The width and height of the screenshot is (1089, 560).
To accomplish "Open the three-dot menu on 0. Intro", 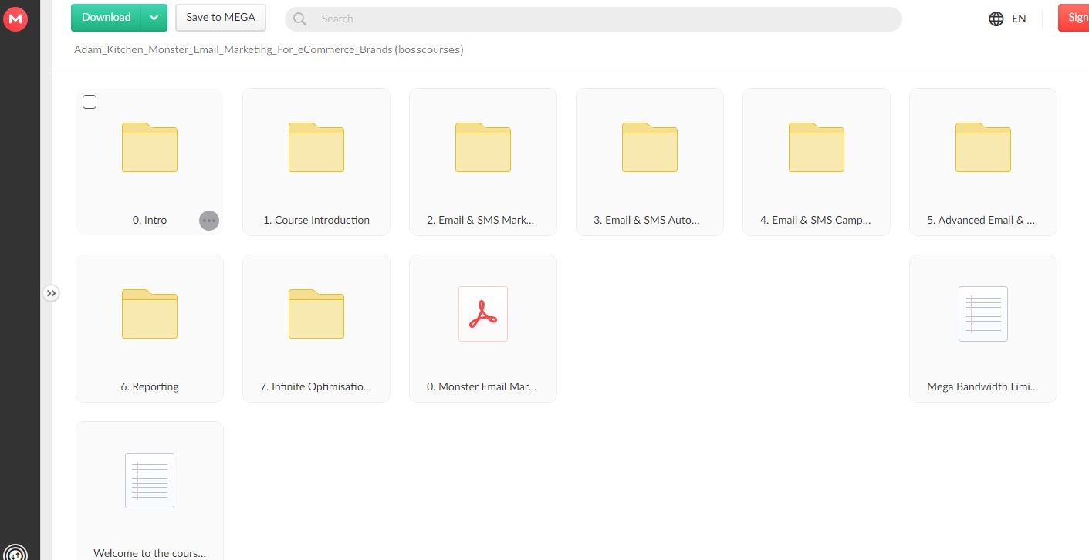I will click(209, 221).
